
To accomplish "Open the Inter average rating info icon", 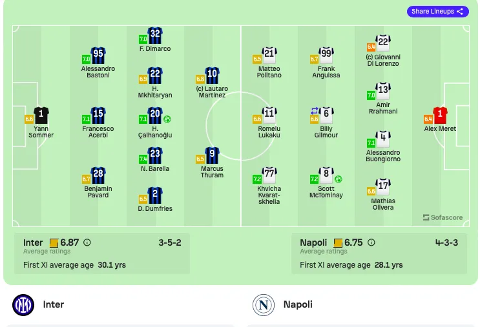I will coord(87,243).
